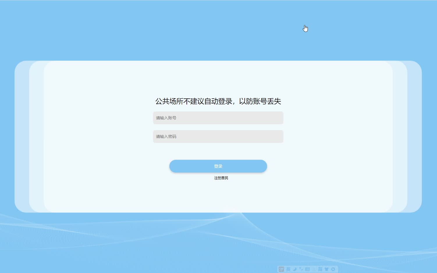The height and width of the screenshot is (273, 437).
Task: Toggle 英 English mode in IME toolbar
Action: coord(288,269)
